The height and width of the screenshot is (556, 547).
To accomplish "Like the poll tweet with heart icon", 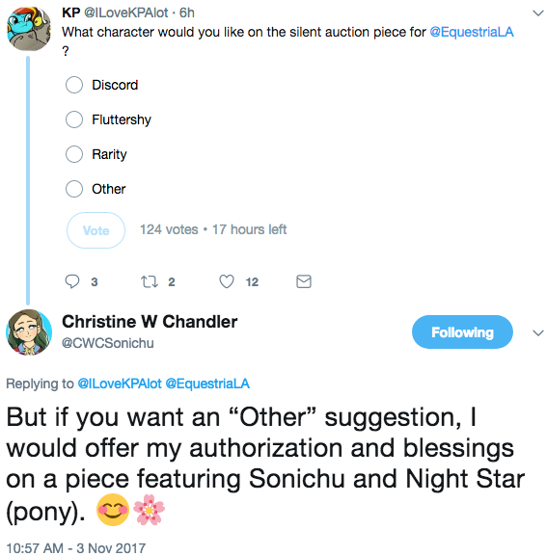I will [227, 281].
